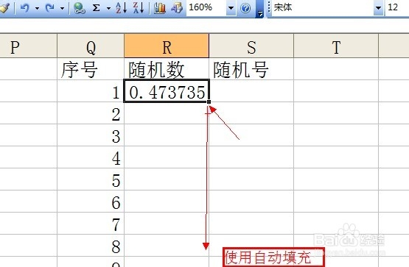409x267 pixels.
Task: Click the 序号 cell with value 4
Action: tap(91, 157)
